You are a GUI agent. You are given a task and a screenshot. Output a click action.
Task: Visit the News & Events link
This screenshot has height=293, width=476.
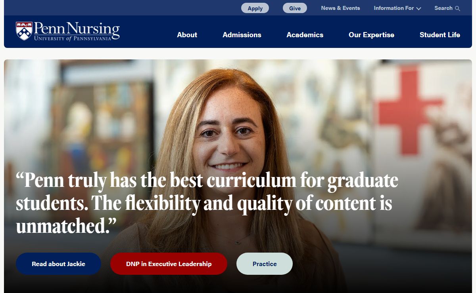[340, 8]
